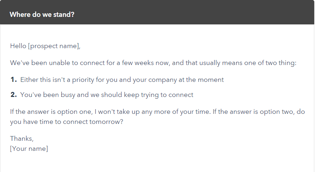Click the bold number '1.' list marker
315x172 pixels.
pos(14,80)
